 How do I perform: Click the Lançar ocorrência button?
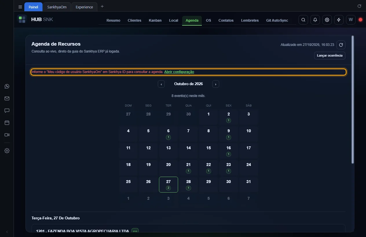(x=330, y=55)
